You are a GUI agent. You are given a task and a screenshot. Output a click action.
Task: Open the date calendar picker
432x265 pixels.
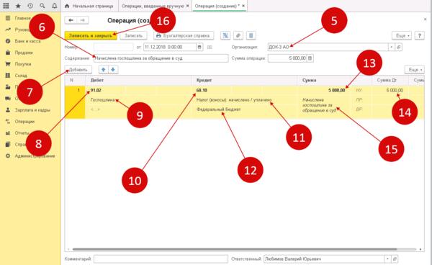pos(199,47)
